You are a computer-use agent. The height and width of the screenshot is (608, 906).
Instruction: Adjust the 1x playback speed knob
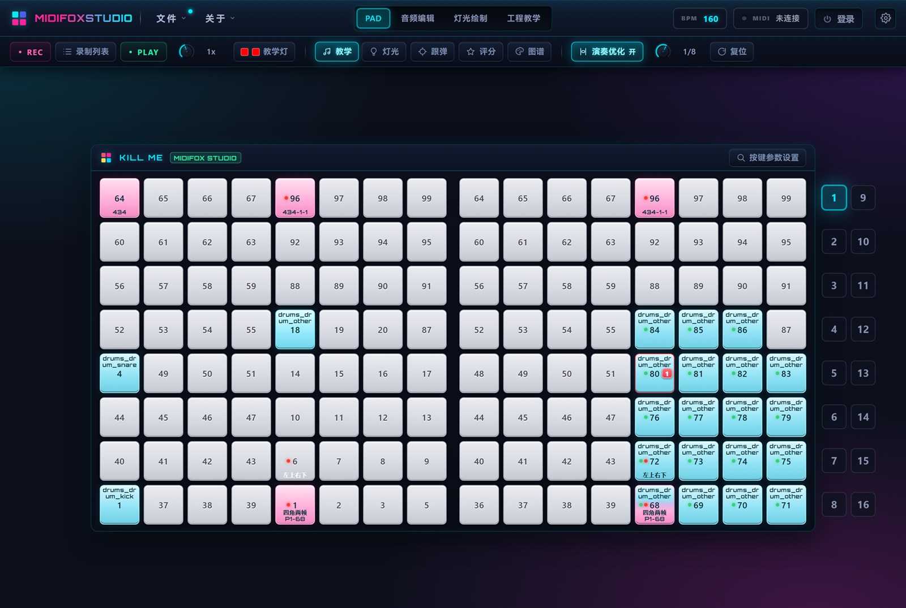click(x=186, y=51)
